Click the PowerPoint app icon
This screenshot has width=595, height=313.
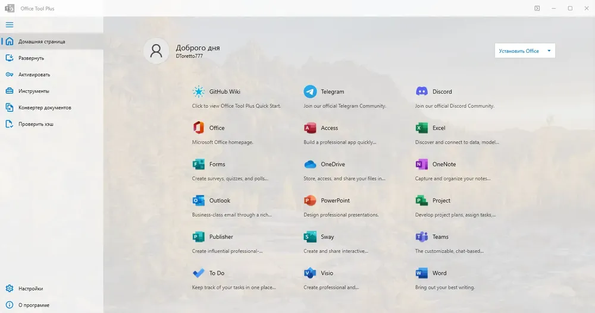pyautogui.click(x=310, y=201)
